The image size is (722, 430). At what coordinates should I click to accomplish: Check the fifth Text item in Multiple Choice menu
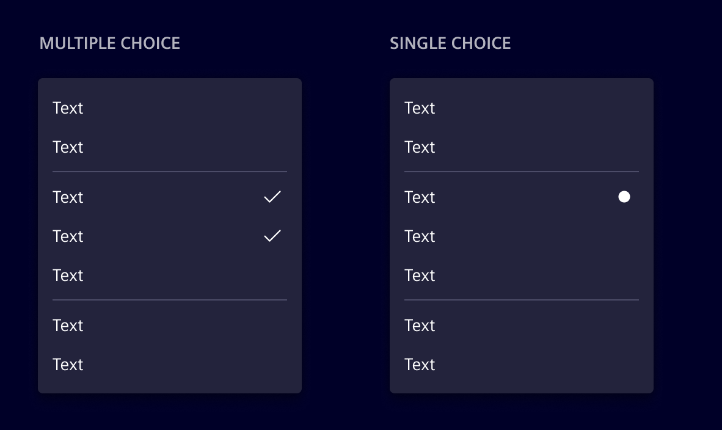point(68,275)
